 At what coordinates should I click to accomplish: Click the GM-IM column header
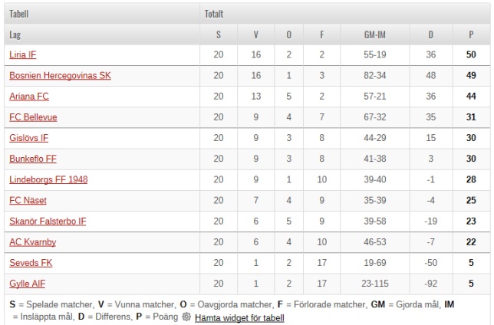click(x=374, y=34)
